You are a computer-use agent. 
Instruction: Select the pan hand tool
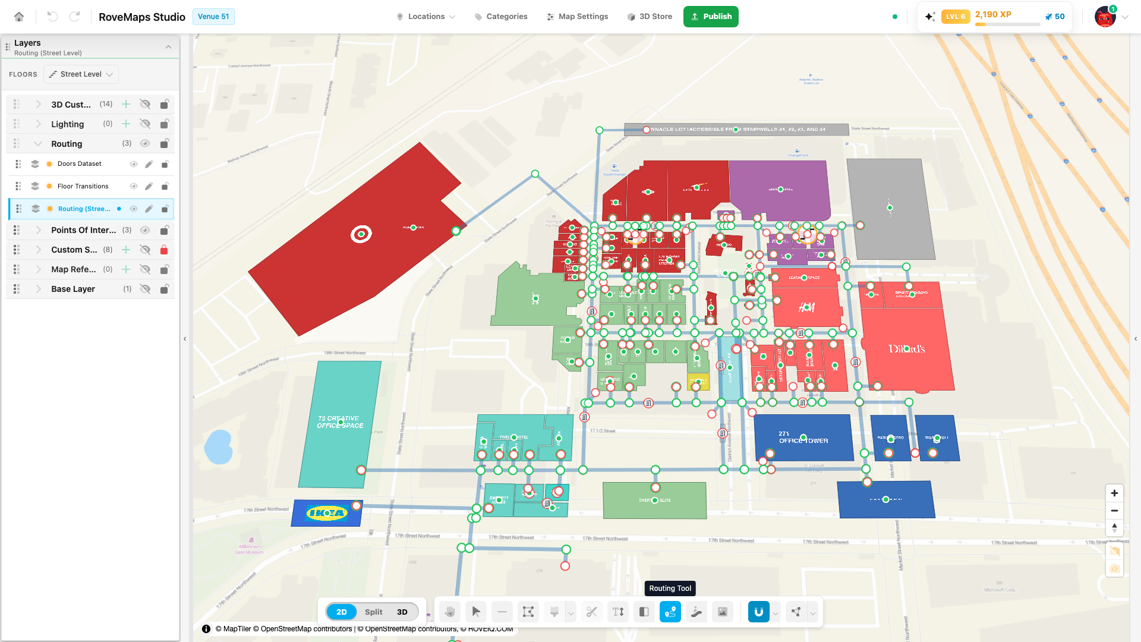450,612
